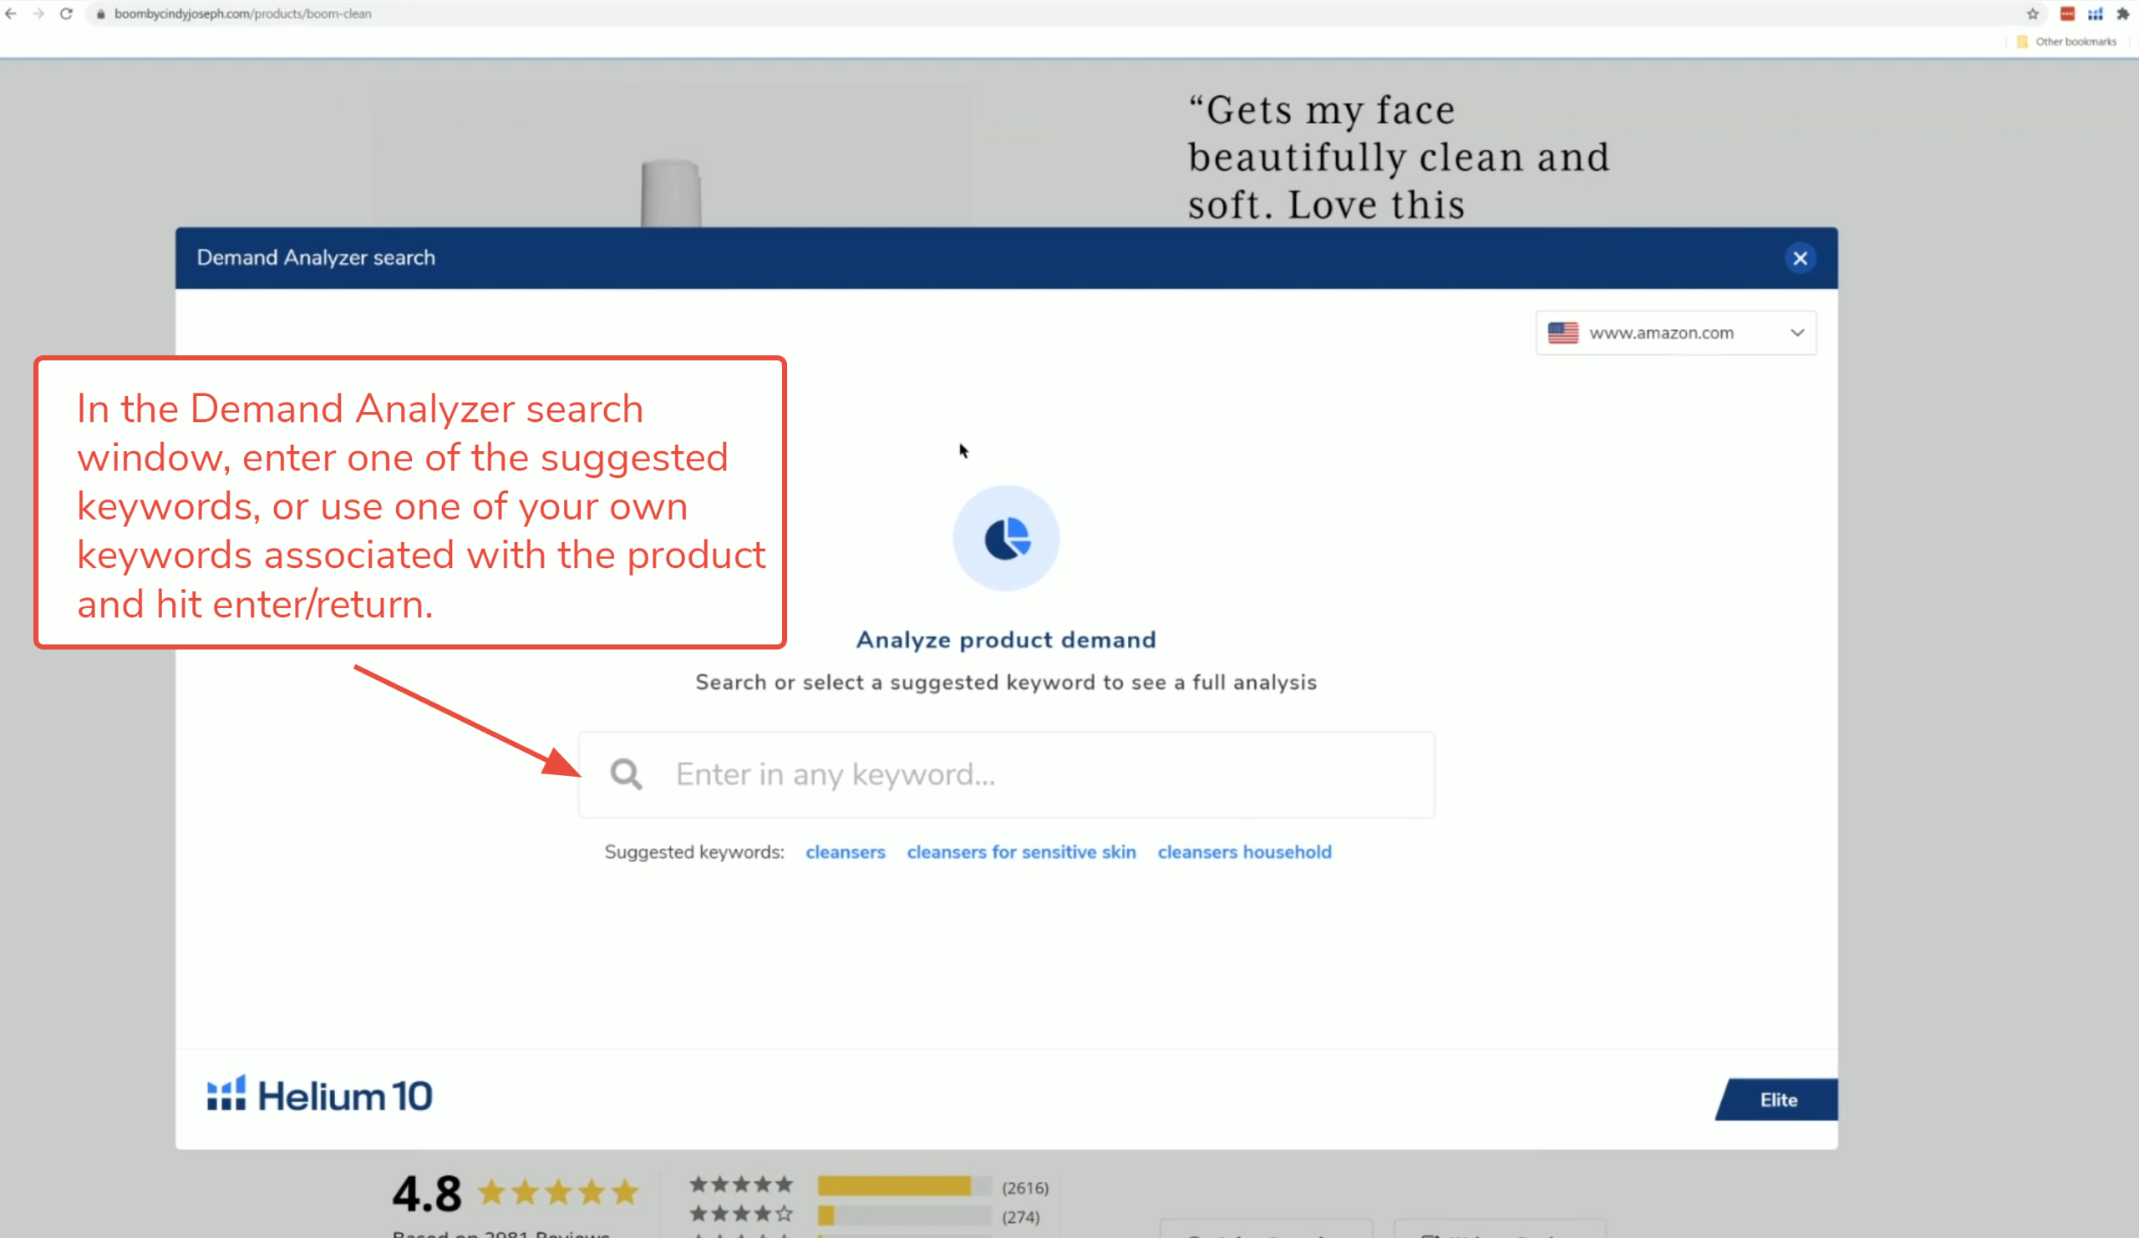The image size is (2139, 1238).
Task: Open the red extension icon in the toolbar
Action: (x=2066, y=14)
